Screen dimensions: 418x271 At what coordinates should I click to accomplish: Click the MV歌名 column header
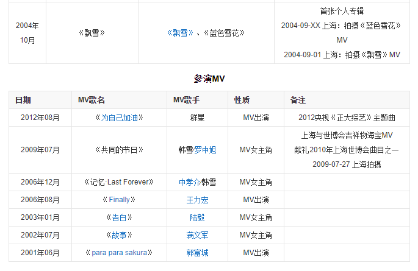(x=92, y=100)
